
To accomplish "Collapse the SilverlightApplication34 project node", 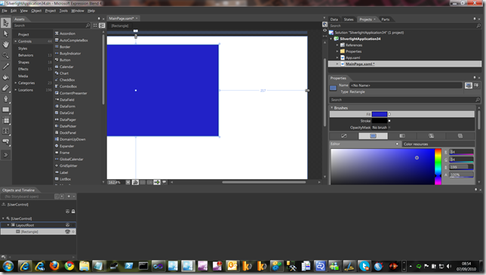I will [331, 39].
